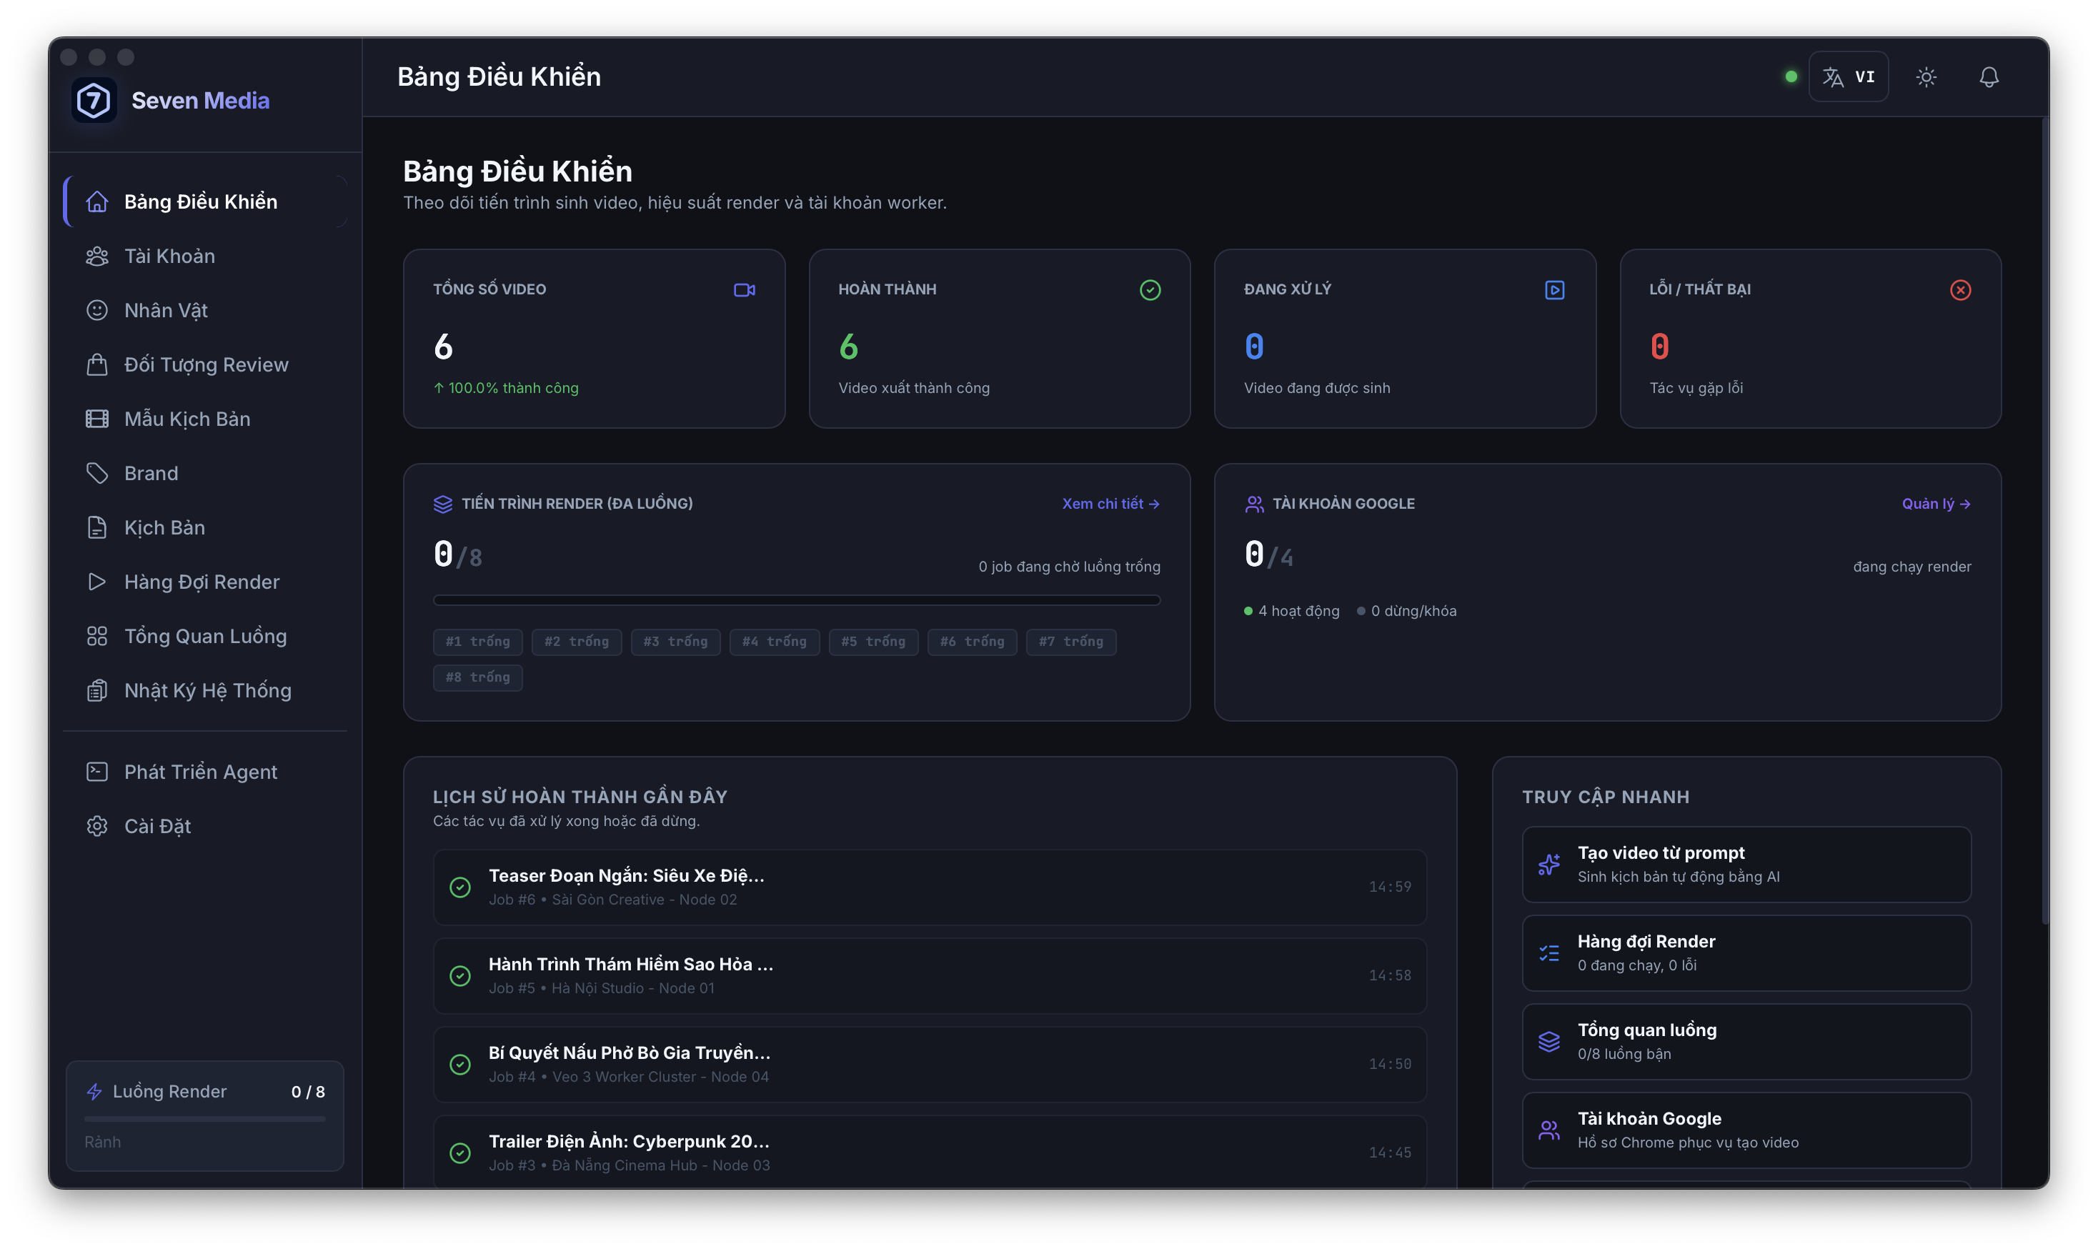Click the 0 dừng/khóa status label
The image size is (2098, 1249).
[x=1406, y=611]
